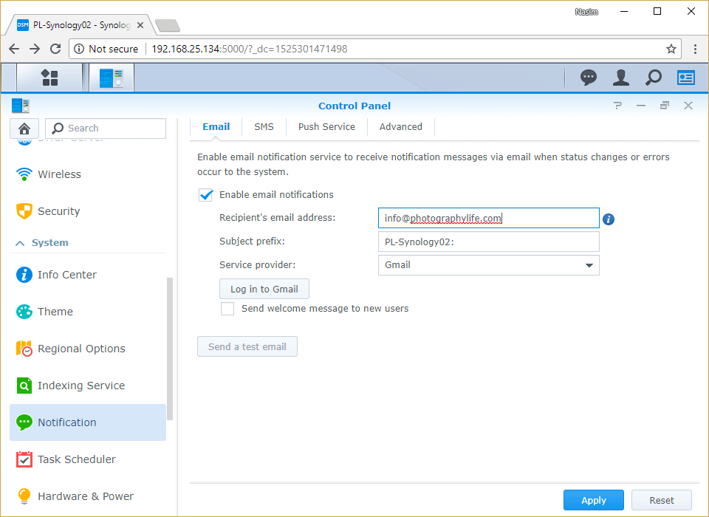The height and width of the screenshot is (517, 709).
Task: Switch to the Push Service tab
Action: [326, 126]
